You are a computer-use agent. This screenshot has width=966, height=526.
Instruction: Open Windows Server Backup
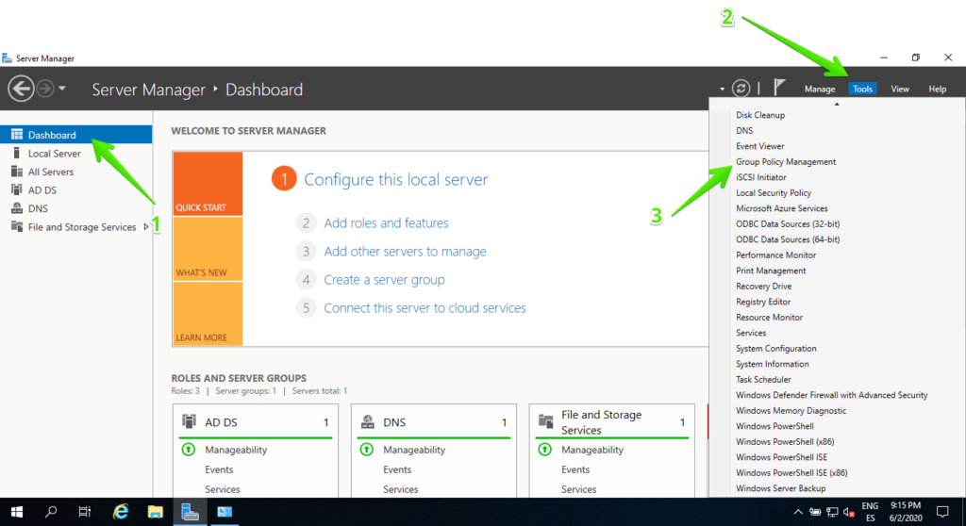[x=780, y=487]
